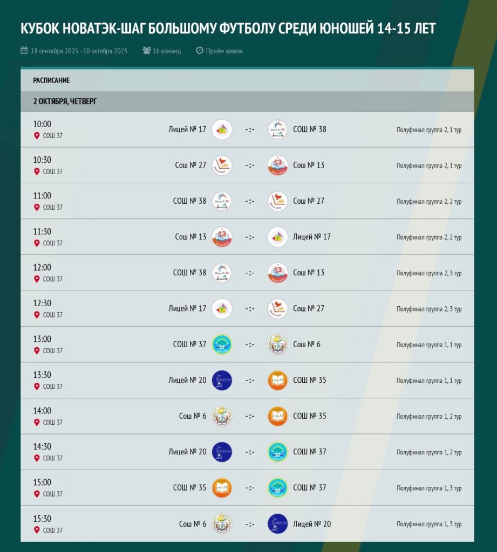
Task: Click location pin for the 12:00 match
Action: coord(37,279)
